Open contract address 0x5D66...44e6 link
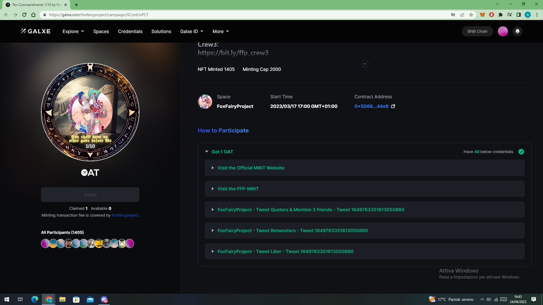This screenshot has width=543, height=305. click(371, 106)
